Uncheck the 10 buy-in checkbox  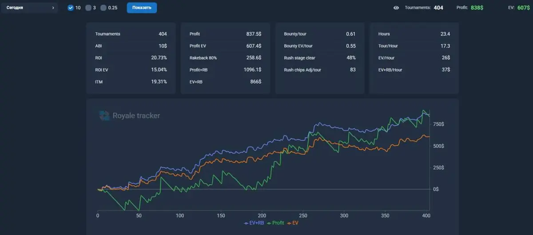click(71, 8)
